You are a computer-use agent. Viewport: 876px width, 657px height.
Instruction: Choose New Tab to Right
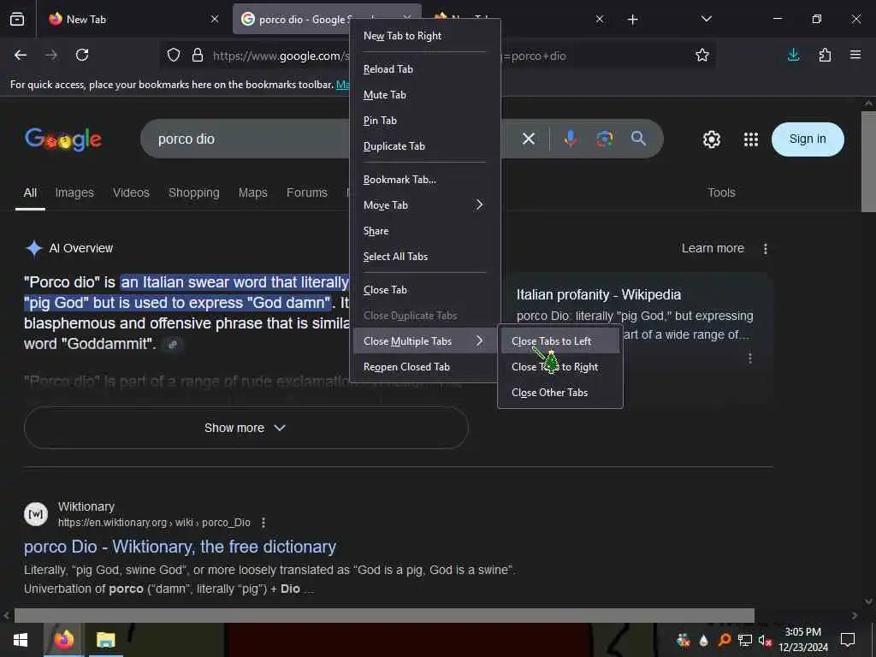pyautogui.click(x=424, y=36)
